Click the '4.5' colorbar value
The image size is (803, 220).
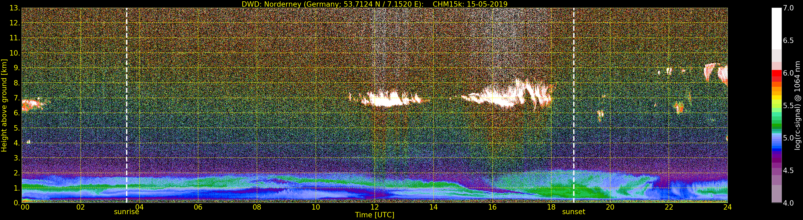pos(788,170)
